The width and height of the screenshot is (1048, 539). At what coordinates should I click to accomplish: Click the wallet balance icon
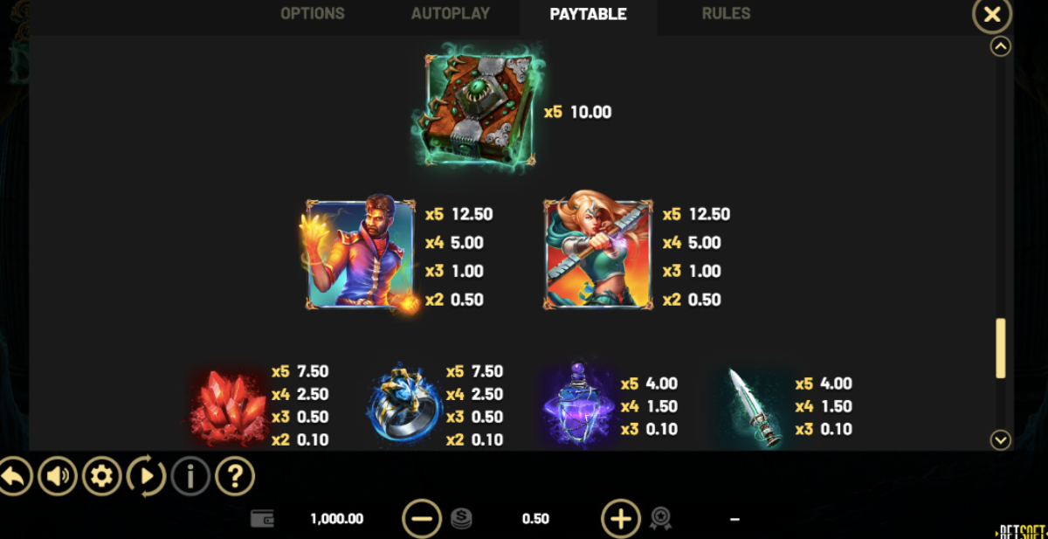263,519
